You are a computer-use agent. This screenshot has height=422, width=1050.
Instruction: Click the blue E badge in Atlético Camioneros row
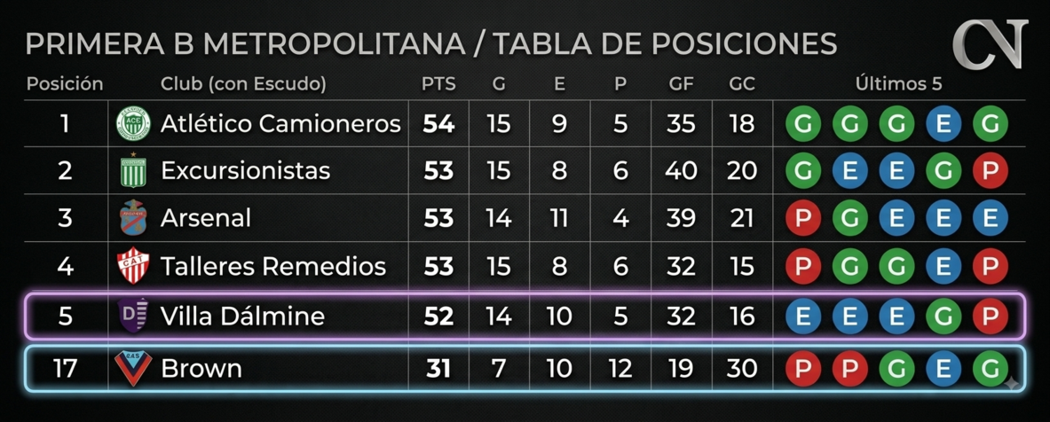point(943,124)
